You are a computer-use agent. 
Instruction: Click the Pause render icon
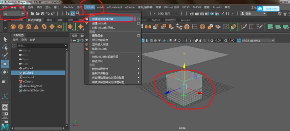228,13
